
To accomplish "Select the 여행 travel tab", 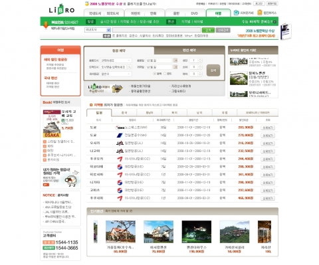I will pos(218,13).
